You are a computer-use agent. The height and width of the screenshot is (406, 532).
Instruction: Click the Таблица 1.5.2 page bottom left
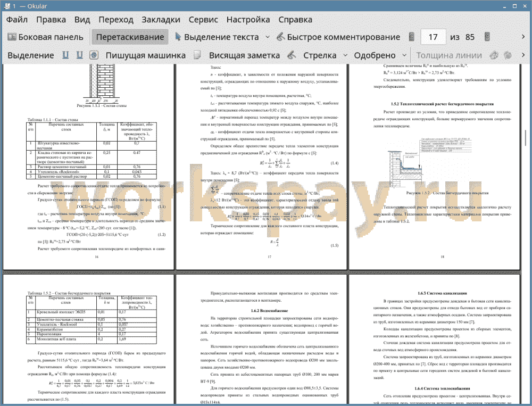(x=88, y=339)
